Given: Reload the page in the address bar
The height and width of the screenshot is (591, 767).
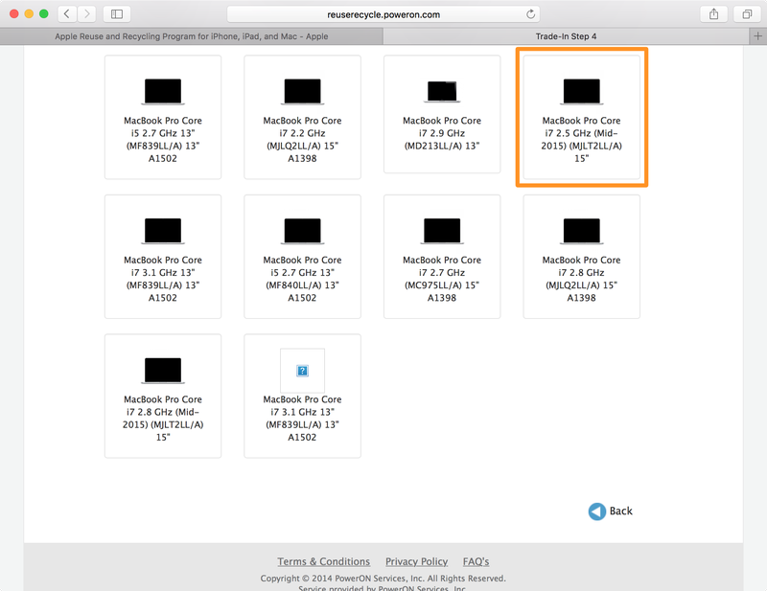Looking at the screenshot, I should pos(530,14).
